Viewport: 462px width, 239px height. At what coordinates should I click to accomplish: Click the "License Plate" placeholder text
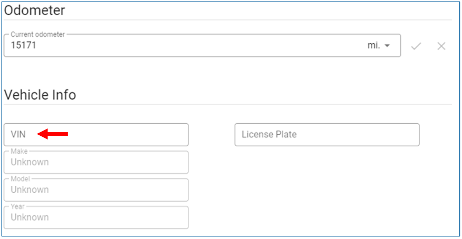click(269, 134)
